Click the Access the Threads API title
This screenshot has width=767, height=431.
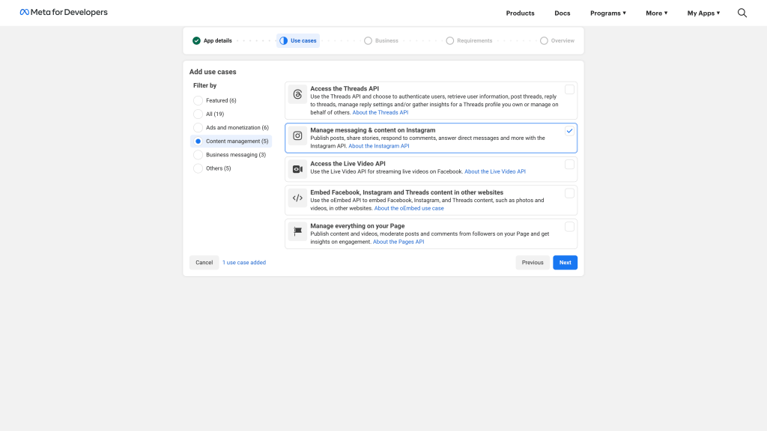[345, 88]
